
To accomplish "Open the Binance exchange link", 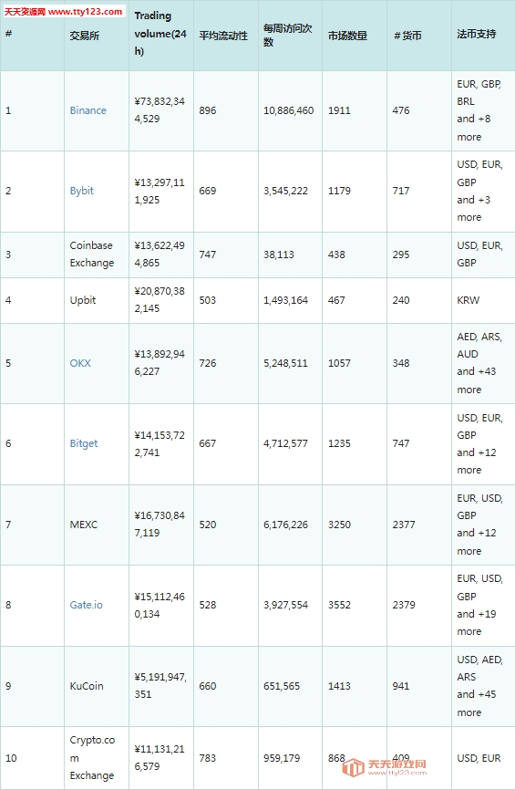I will pos(88,110).
